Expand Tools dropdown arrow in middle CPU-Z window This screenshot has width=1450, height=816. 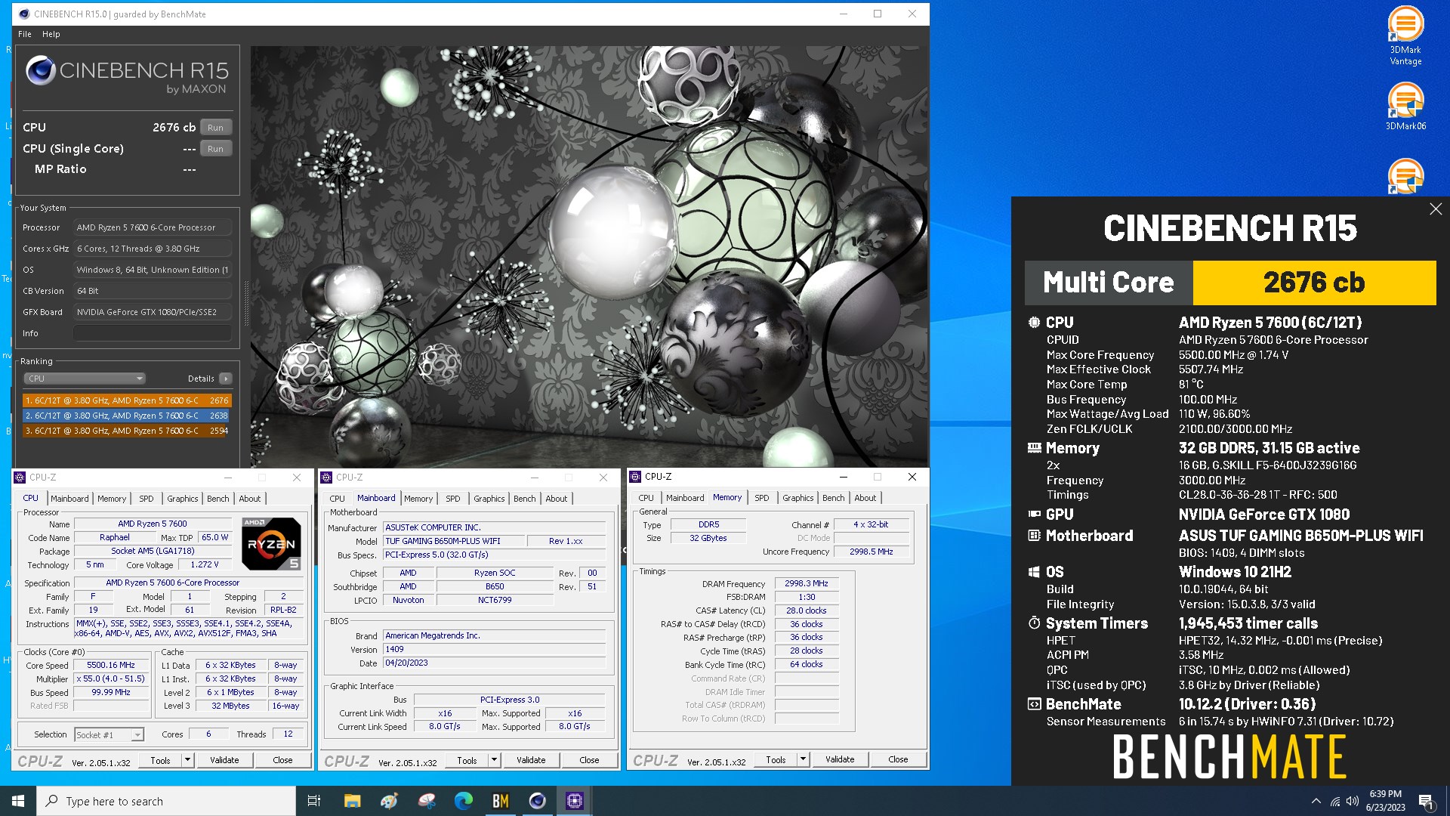pyautogui.click(x=495, y=761)
